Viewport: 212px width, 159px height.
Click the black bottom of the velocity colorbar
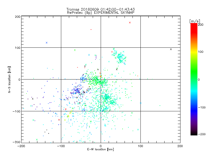click(194, 133)
